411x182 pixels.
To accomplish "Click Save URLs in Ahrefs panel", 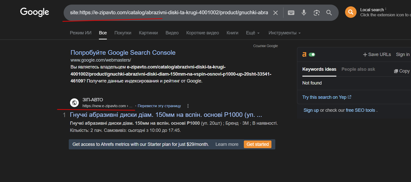I will click(x=377, y=54).
